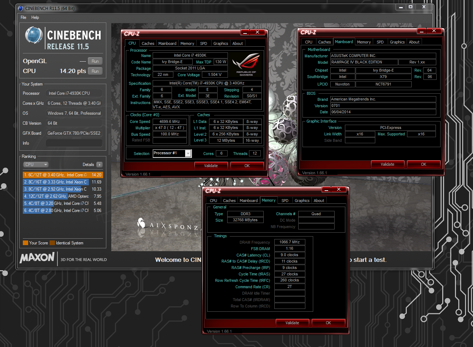Select ranking row 4 AMD Opteron 7.95
Viewport: 473px width, 347px height.
pos(63,196)
